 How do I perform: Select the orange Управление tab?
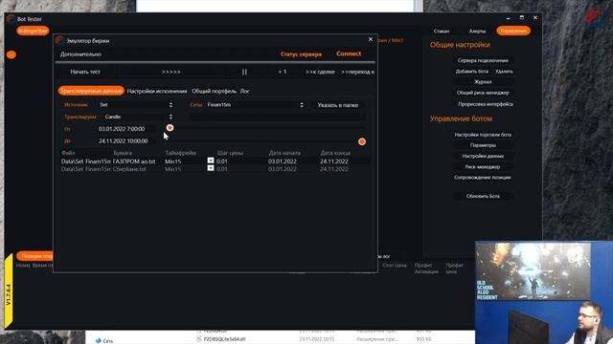point(513,31)
